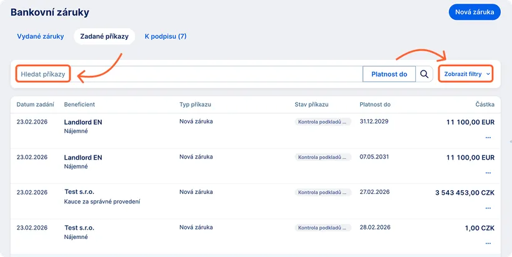Open three-dot menu for 1,00 CZK order
Viewport: 512px width, 257px height.
[x=488, y=243]
